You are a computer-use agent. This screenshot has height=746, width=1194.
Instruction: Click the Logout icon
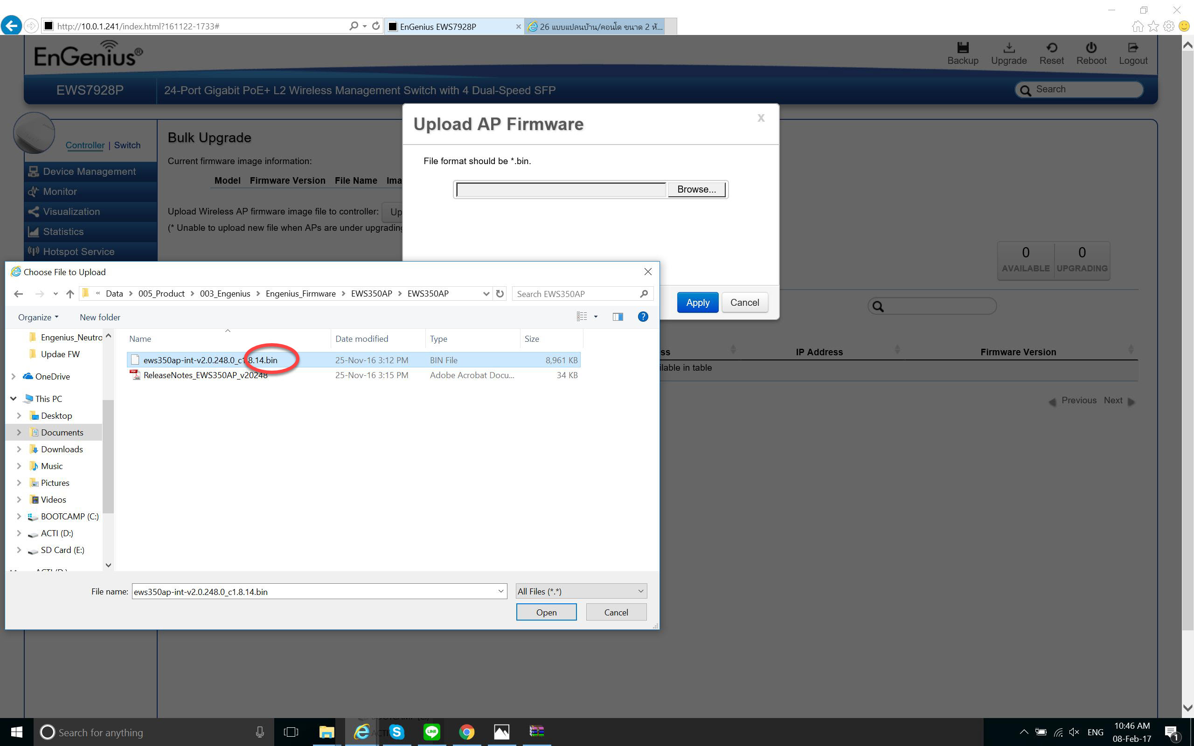tap(1133, 48)
